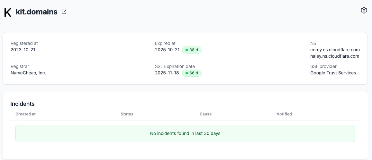Click the Incidents section heading
This screenshot has width=372, height=160.
pyautogui.click(x=23, y=104)
